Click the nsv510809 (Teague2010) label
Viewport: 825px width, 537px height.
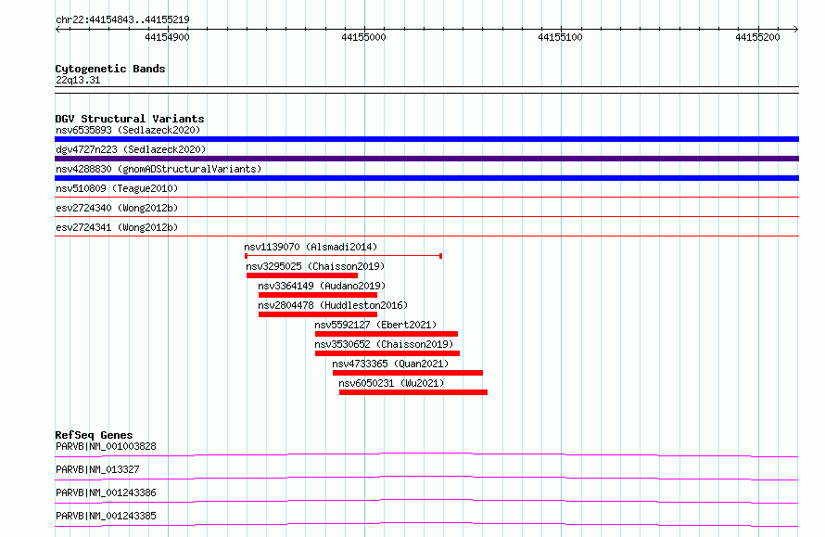[117, 188]
